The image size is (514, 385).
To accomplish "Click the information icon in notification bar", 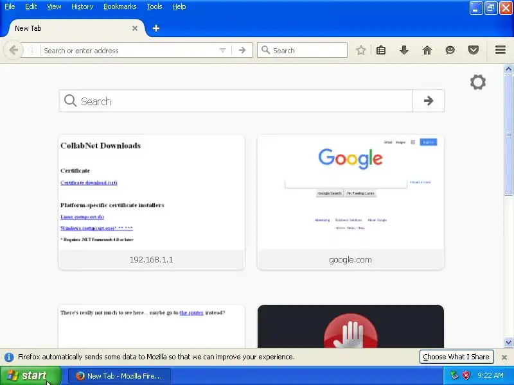I will point(9,357).
